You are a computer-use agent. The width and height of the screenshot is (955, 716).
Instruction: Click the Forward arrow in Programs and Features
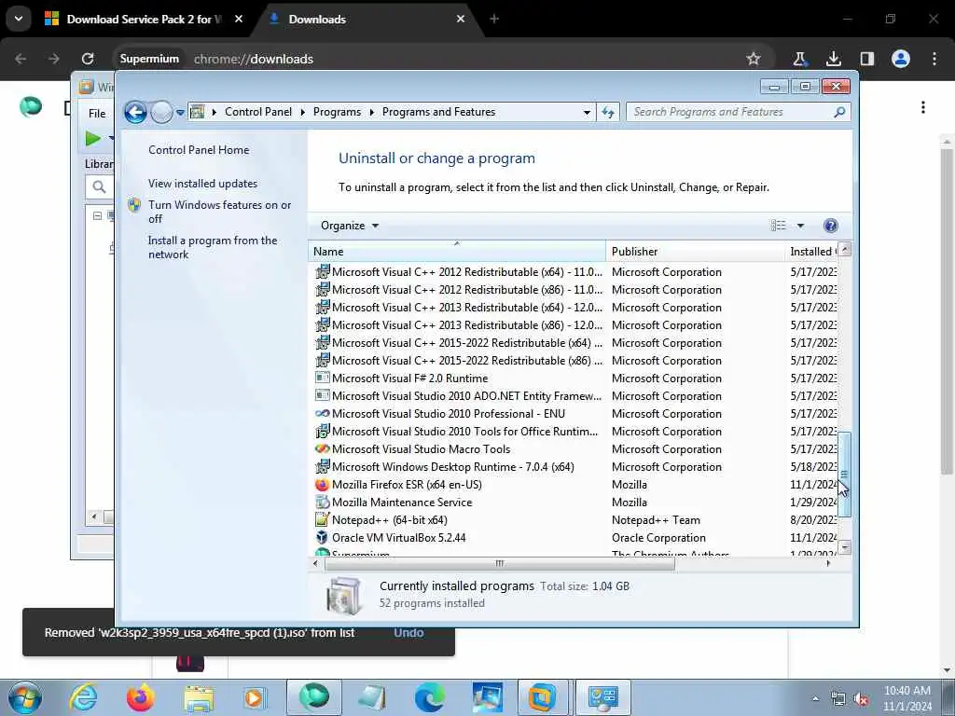161,112
